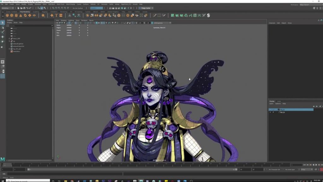The image size is (323, 182).
Task: Toggle select by hierarchy mode
Action: coord(39,8)
